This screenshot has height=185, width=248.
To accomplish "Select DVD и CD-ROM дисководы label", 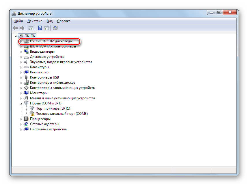I will coord(51,41).
